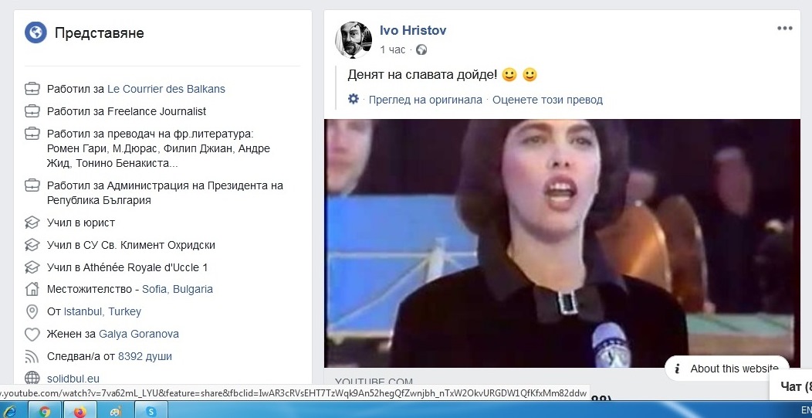
Task: Click Оценете този превод link
Action: tap(547, 100)
